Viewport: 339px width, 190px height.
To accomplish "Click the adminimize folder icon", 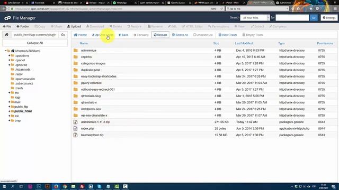I will [75, 51].
